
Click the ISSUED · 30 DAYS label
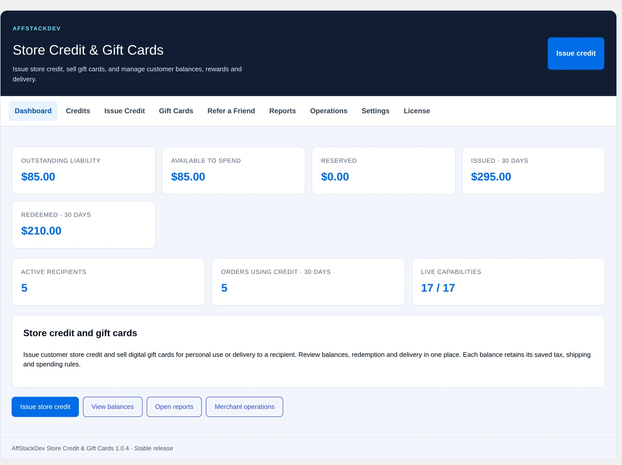tap(499, 161)
